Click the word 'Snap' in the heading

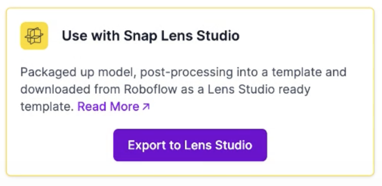click(135, 36)
